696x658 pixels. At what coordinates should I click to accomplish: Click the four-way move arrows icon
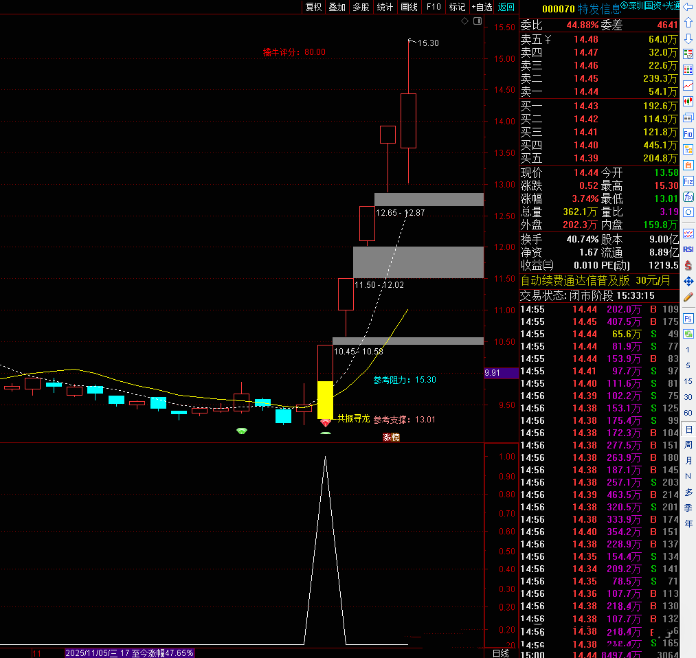688,282
